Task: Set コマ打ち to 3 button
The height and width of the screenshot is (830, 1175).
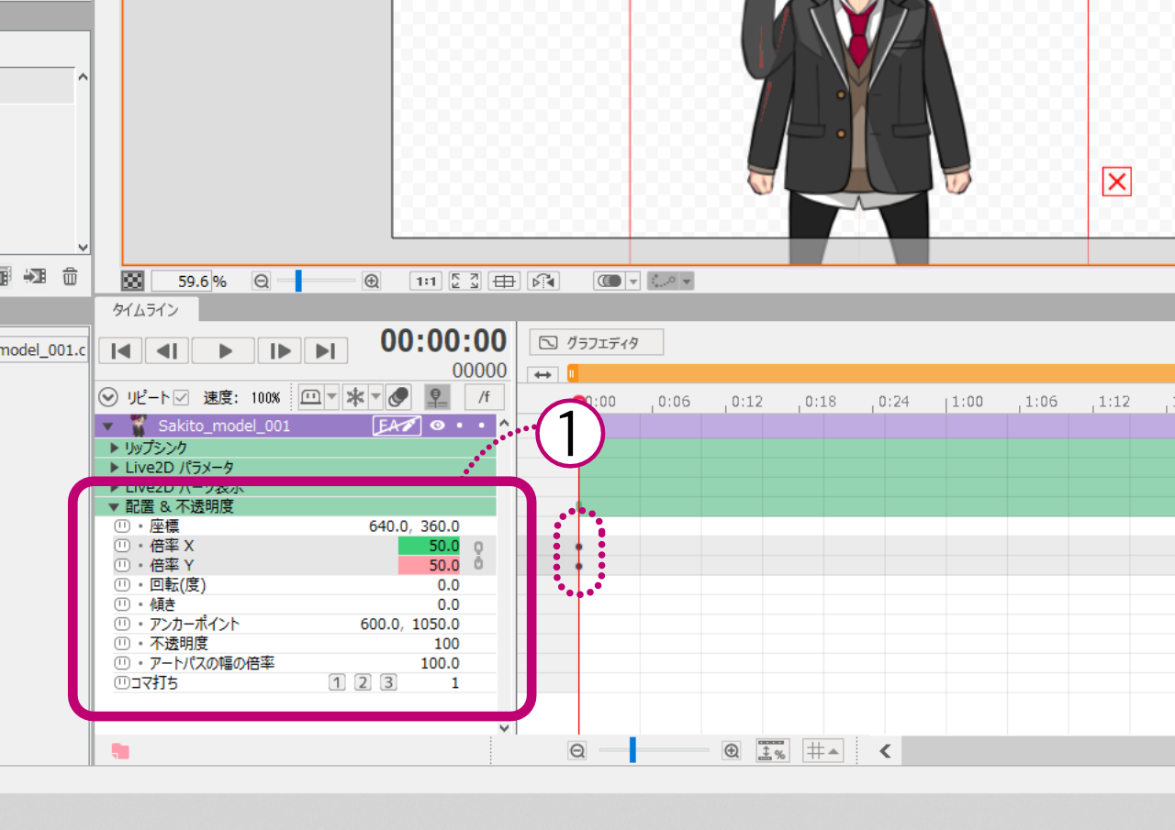Action: click(388, 682)
